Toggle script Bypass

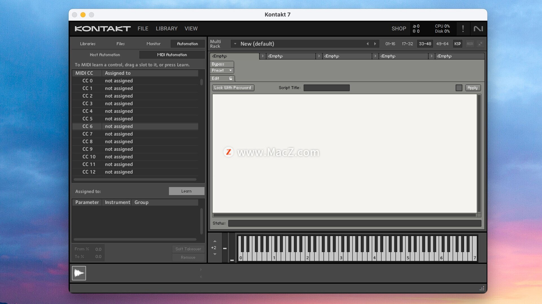tap(222, 64)
